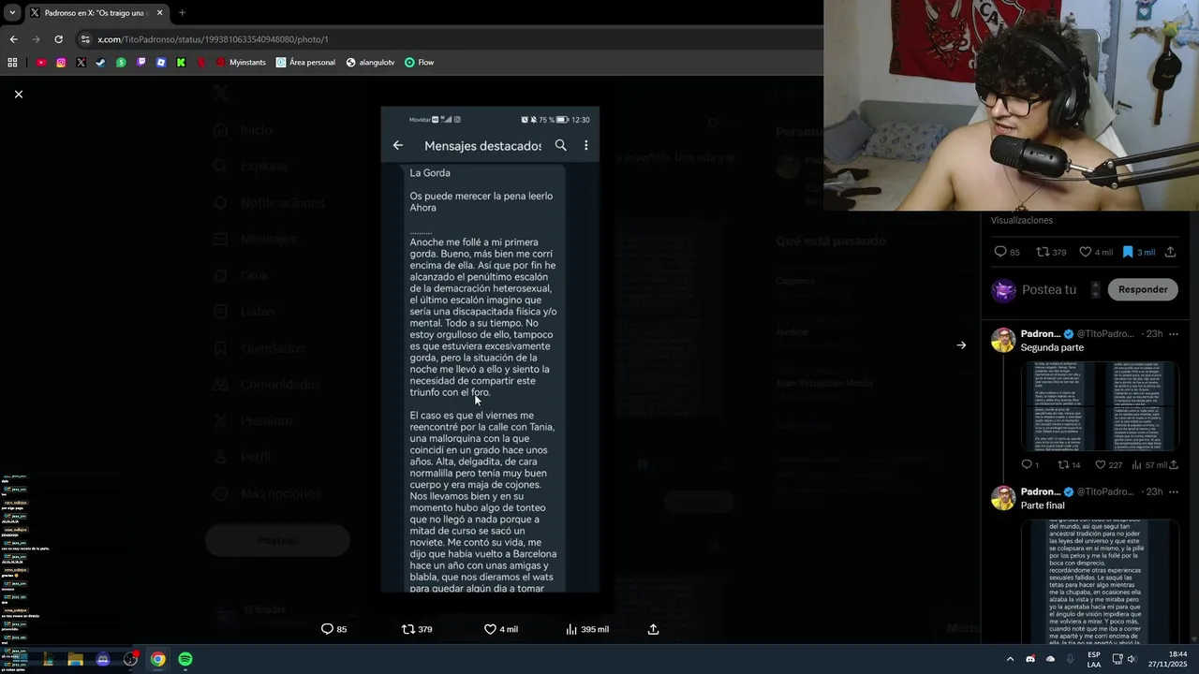Open reply count 85 in right sidebar
Screen dimensions: 1199x674
1007,252
